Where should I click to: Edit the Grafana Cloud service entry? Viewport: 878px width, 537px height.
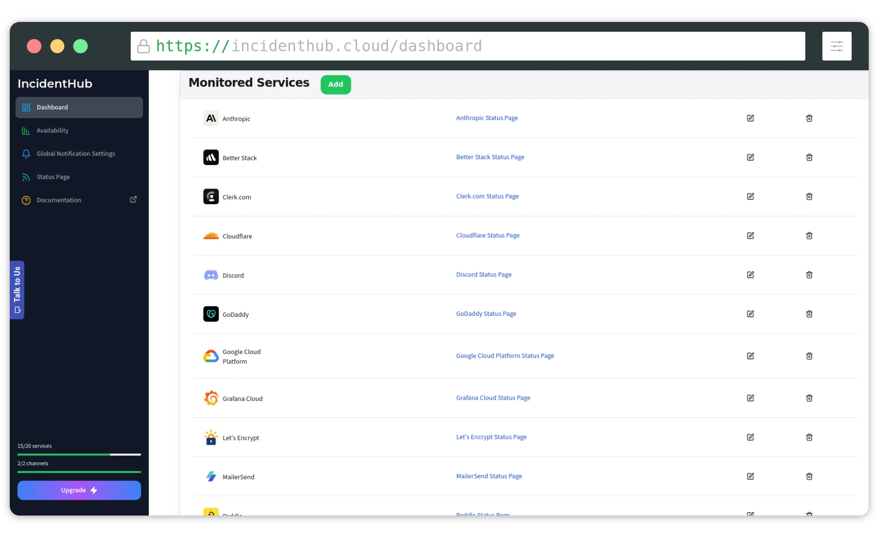(750, 398)
